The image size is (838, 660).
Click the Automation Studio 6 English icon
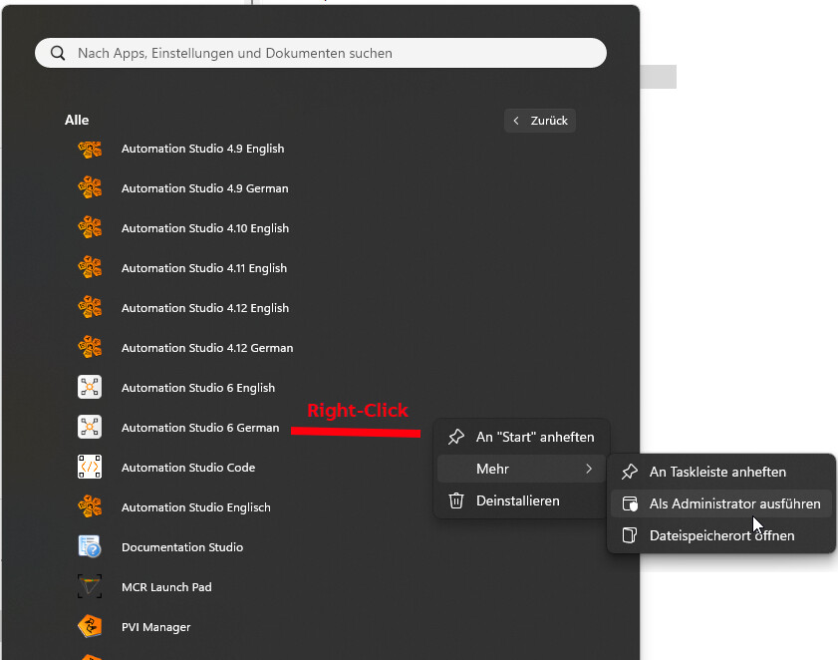click(90, 387)
